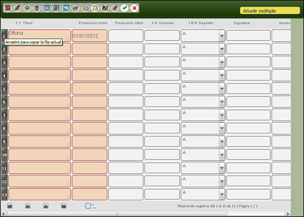Click the pencil edit icon
Viewport: 304px width, 217px height.
click(x=18, y=8)
